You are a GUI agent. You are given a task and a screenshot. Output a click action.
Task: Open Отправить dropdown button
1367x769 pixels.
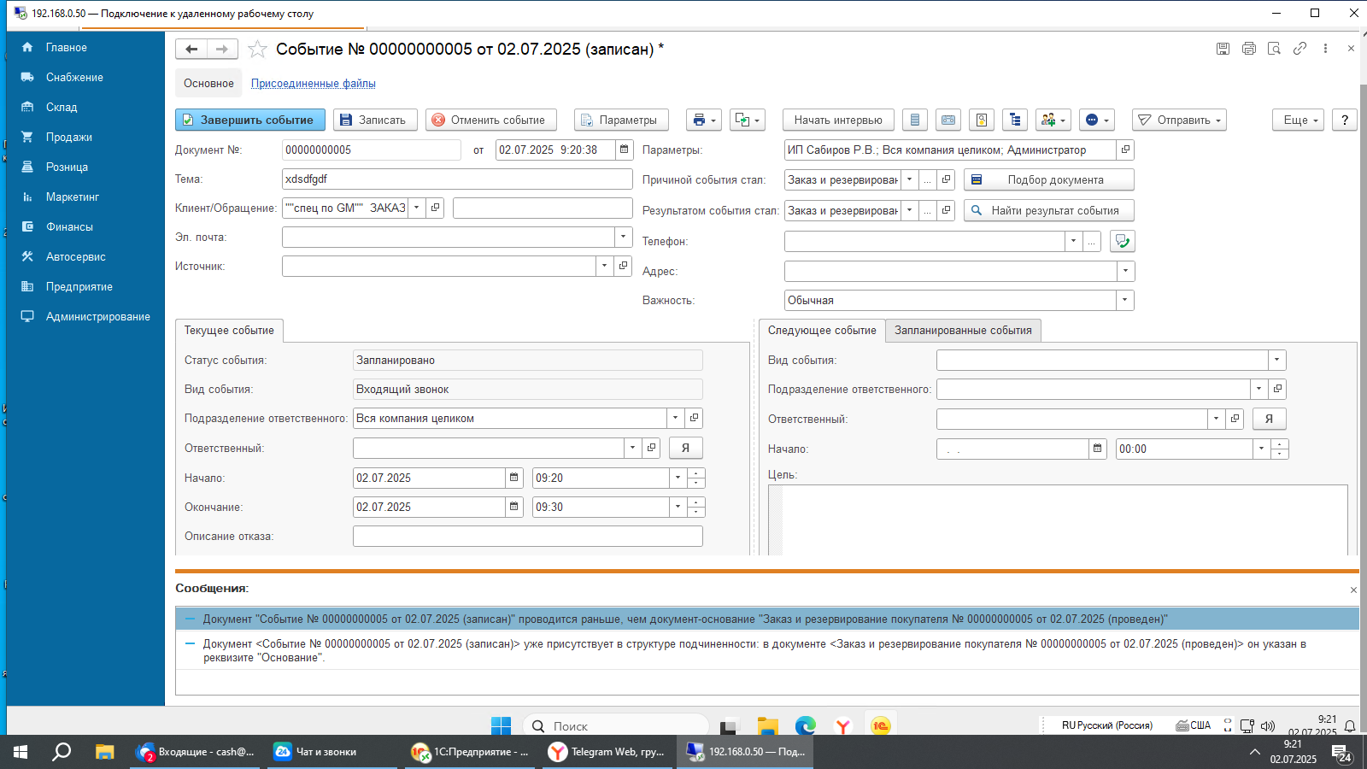(1179, 120)
